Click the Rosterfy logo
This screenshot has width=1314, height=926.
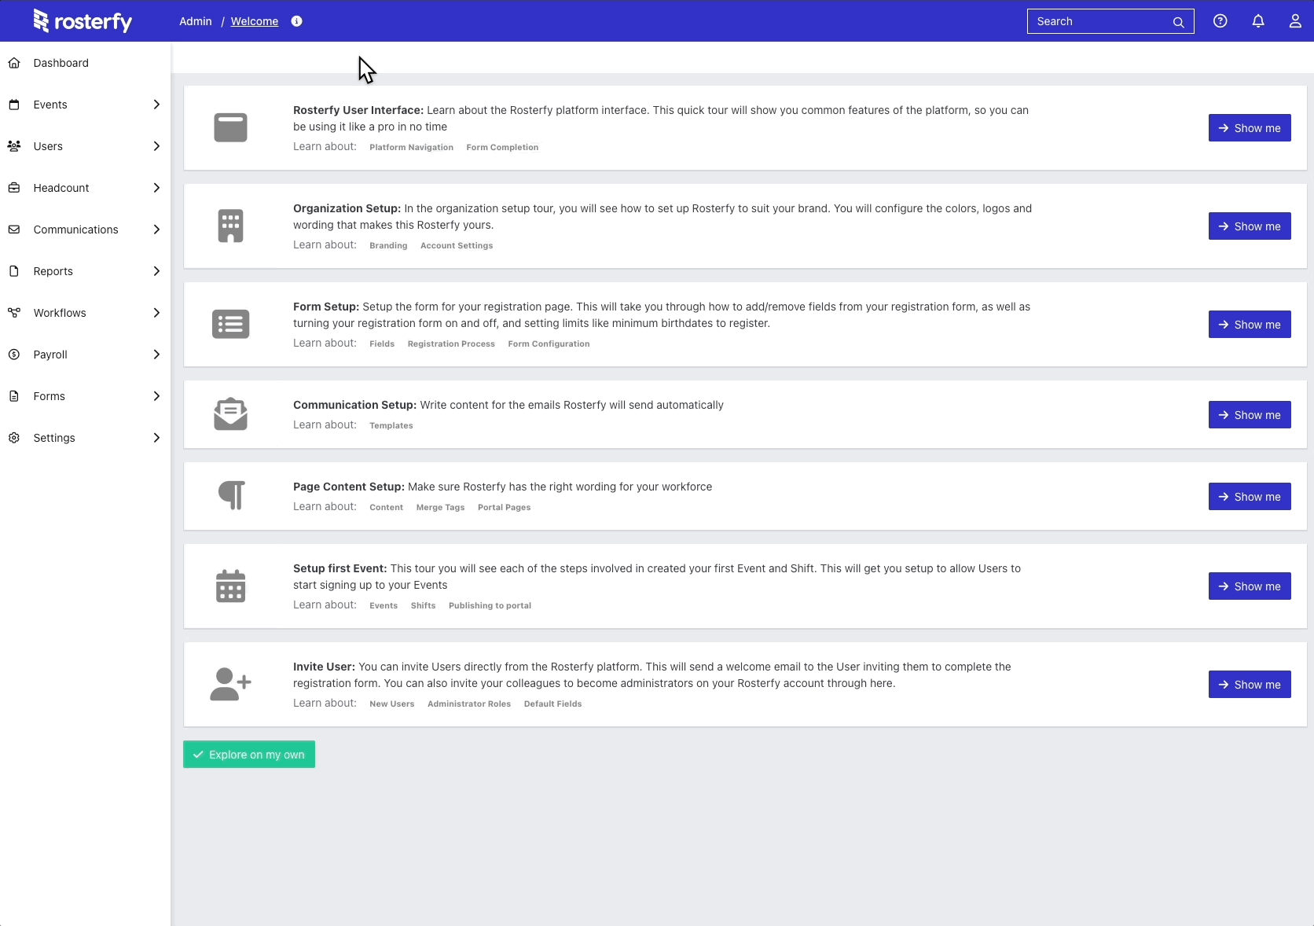point(83,21)
